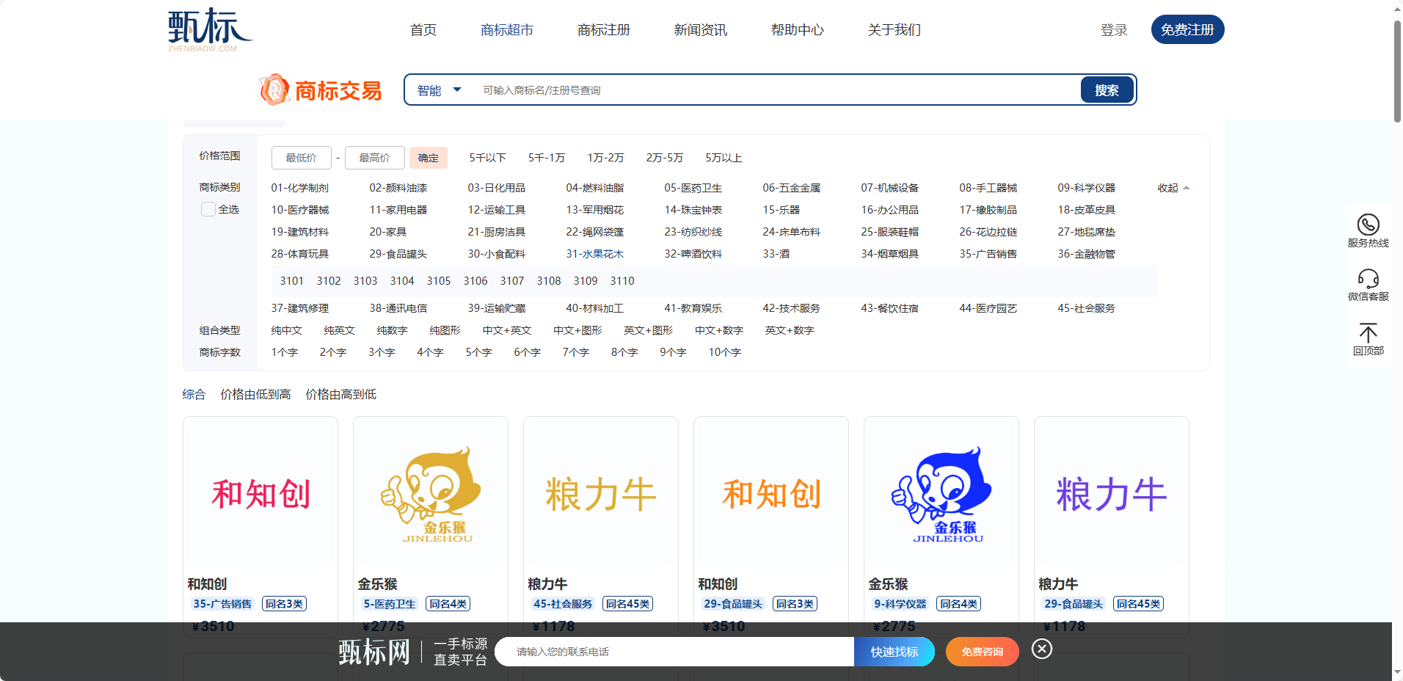The image size is (1403, 681).
Task: Open the 商标超市 navigation menu item
Action: [506, 30]
